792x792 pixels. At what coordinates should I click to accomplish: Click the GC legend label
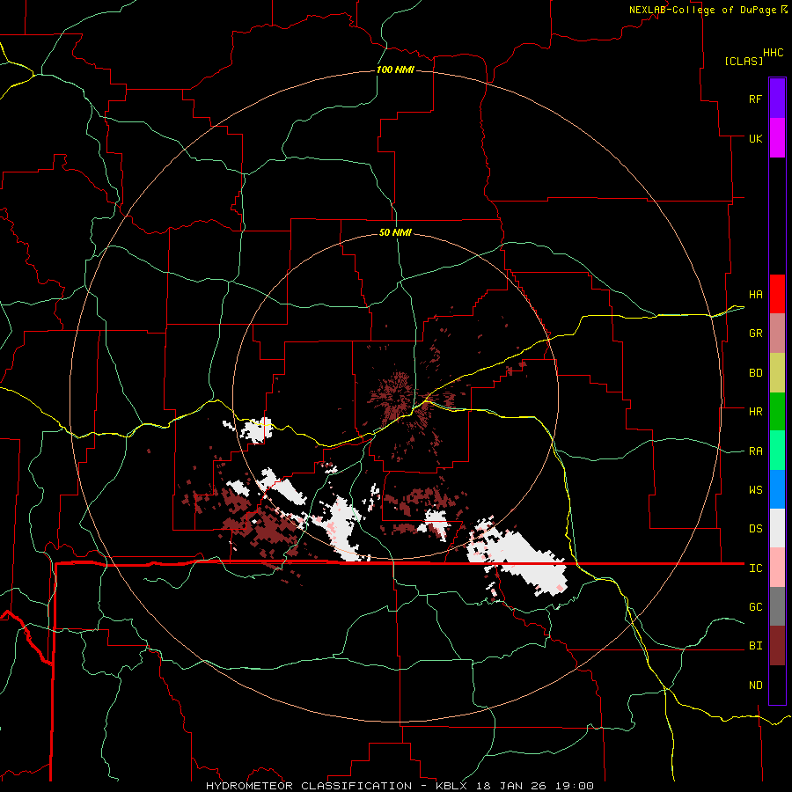755,607
